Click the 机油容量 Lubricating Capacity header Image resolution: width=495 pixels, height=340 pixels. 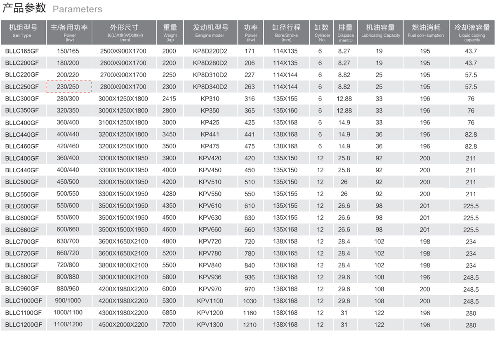(x=380, y=31)
